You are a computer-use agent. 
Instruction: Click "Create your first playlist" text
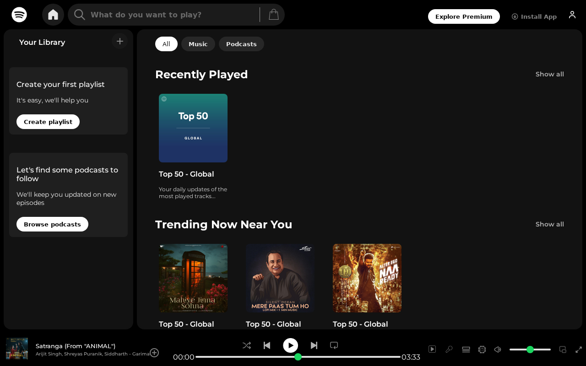[x=60, y=84]
